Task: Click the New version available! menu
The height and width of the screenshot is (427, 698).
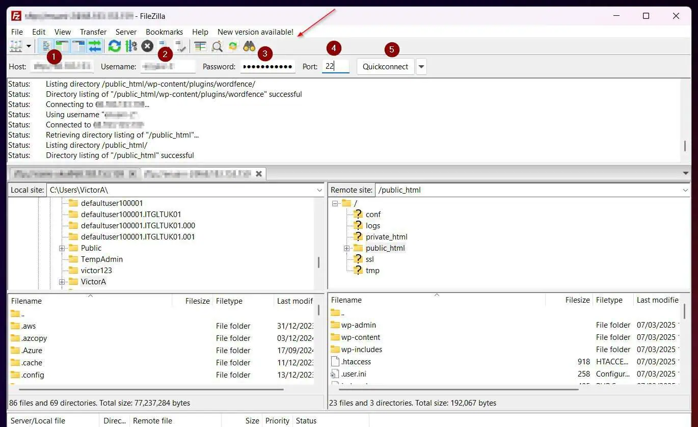Action: tap(255, 32)
